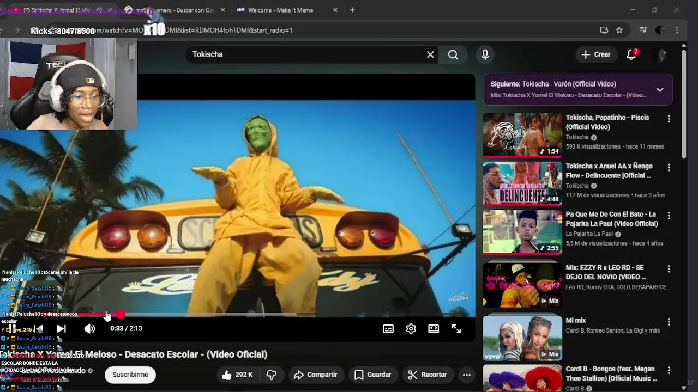The image size is (698, 392).
Task: Clear the Tokischa search text
Action: coord(430,54)
